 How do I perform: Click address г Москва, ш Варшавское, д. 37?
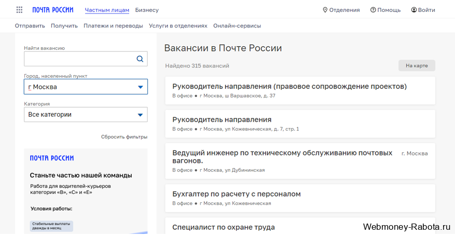[238, 95]
